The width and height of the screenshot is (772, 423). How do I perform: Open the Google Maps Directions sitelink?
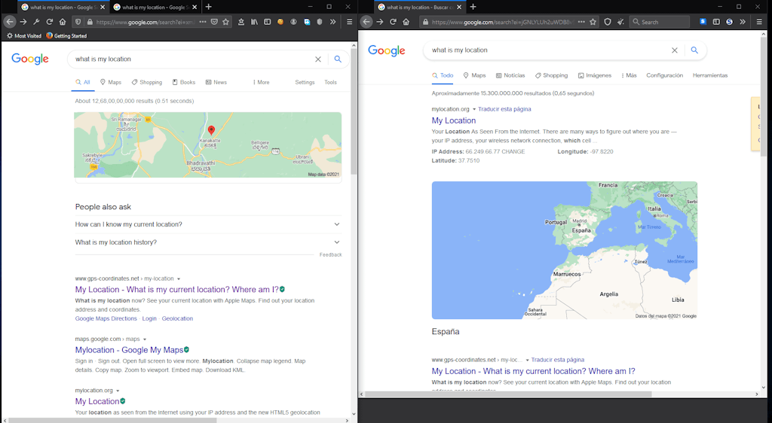click(x=106, y=319)
